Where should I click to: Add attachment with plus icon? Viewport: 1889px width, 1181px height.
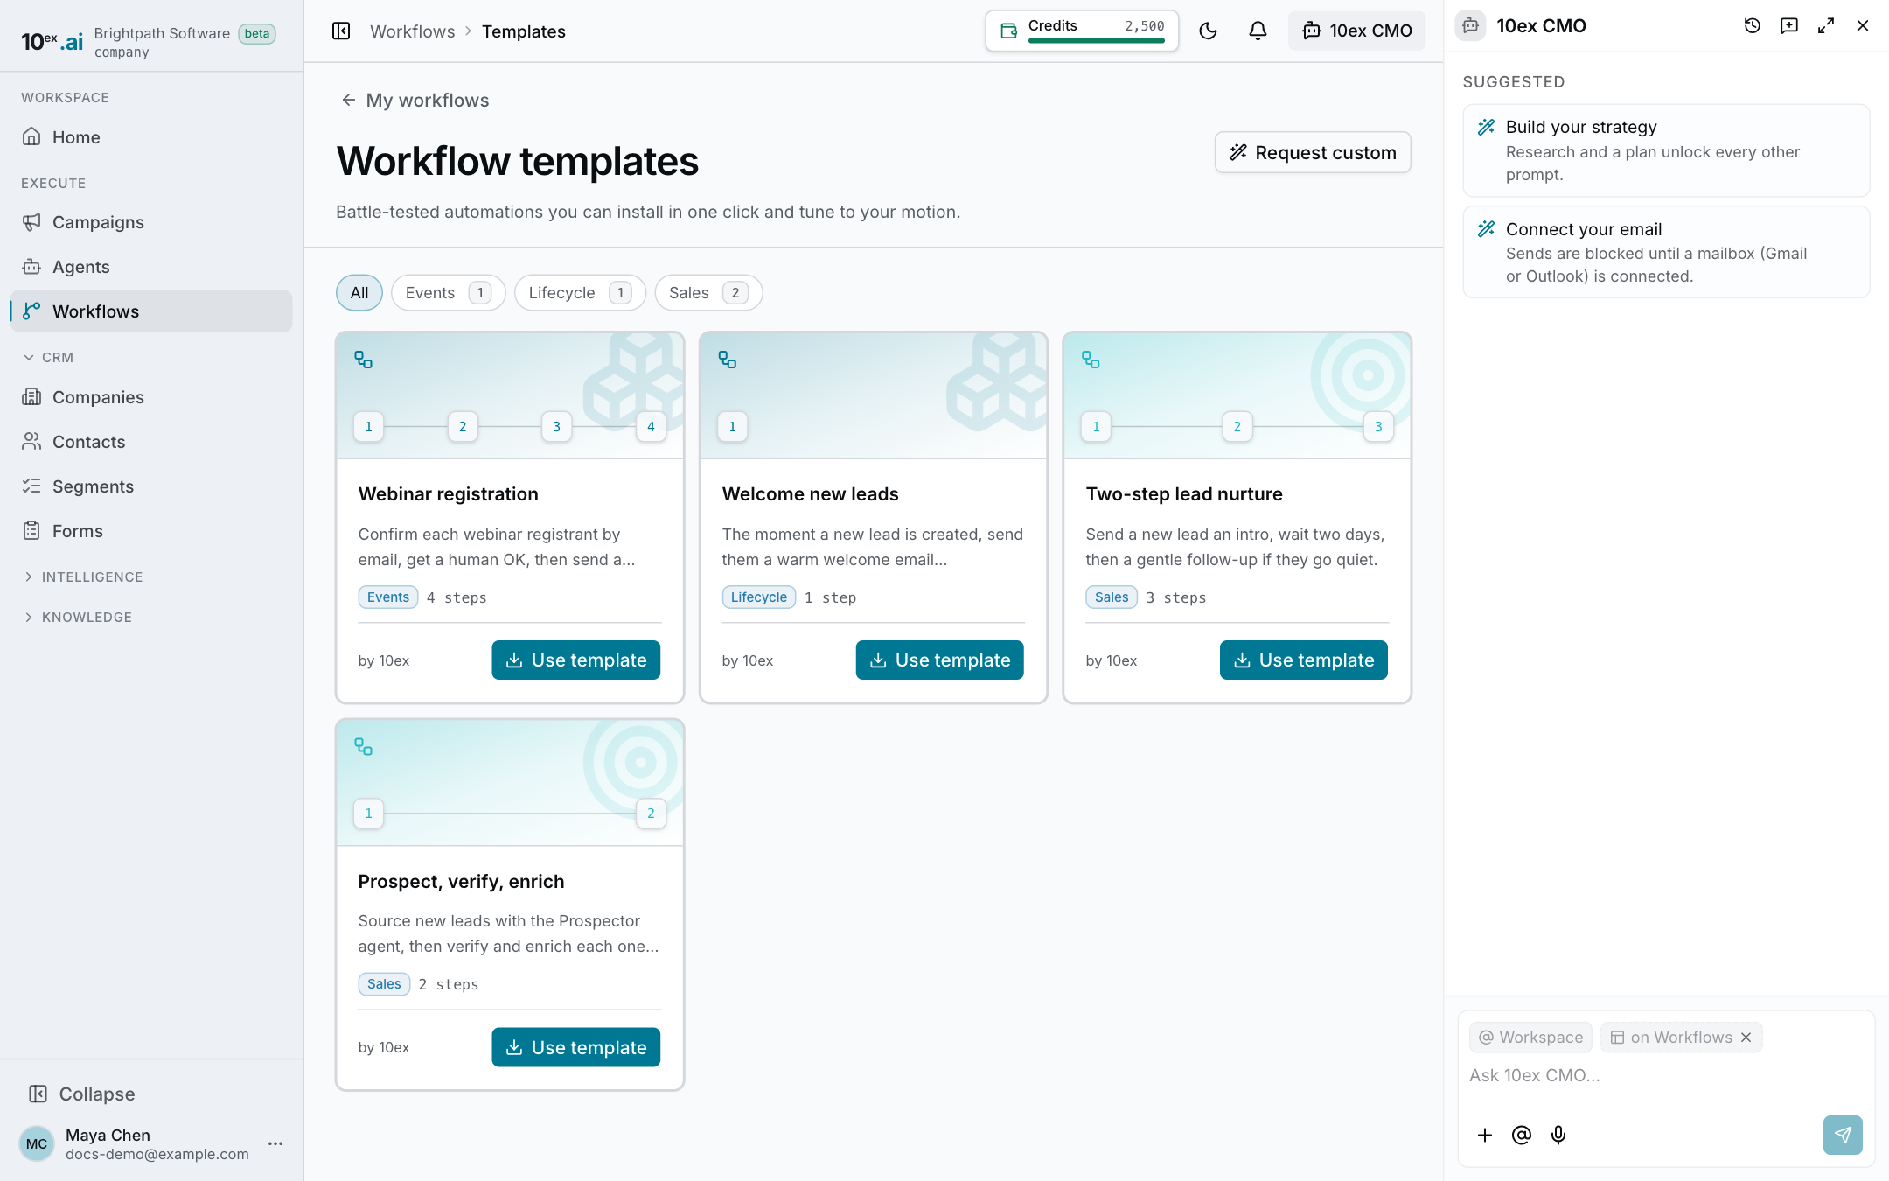click(x=1485, y=1135)
